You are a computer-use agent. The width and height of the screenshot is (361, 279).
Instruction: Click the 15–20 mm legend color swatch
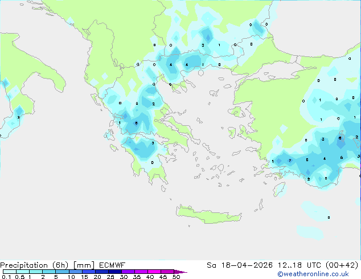tap(89, 272)
